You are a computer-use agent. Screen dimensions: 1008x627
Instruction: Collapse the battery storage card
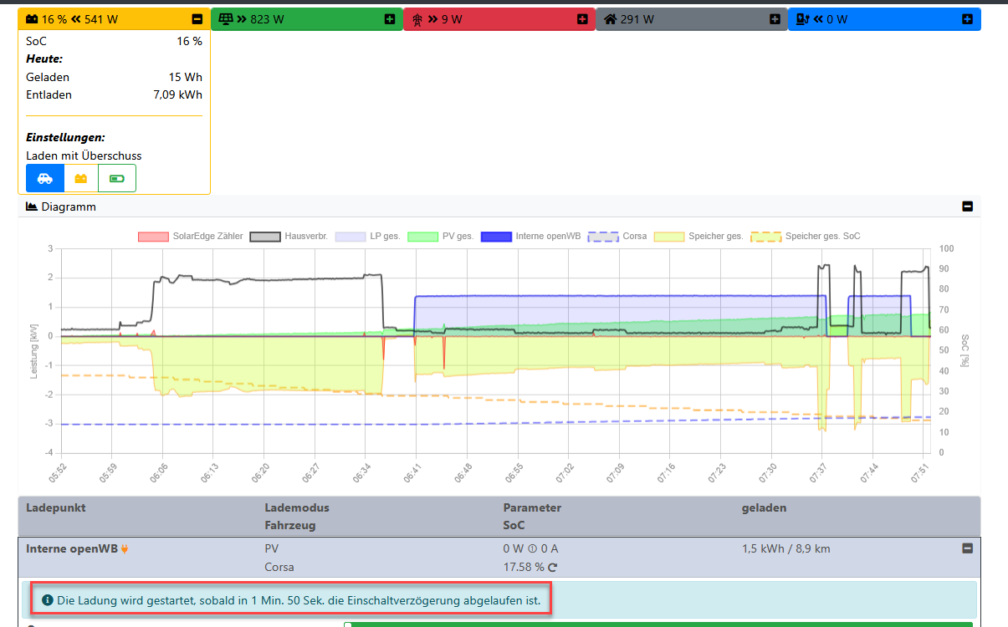pyautogui.click(x=197, y=19)
